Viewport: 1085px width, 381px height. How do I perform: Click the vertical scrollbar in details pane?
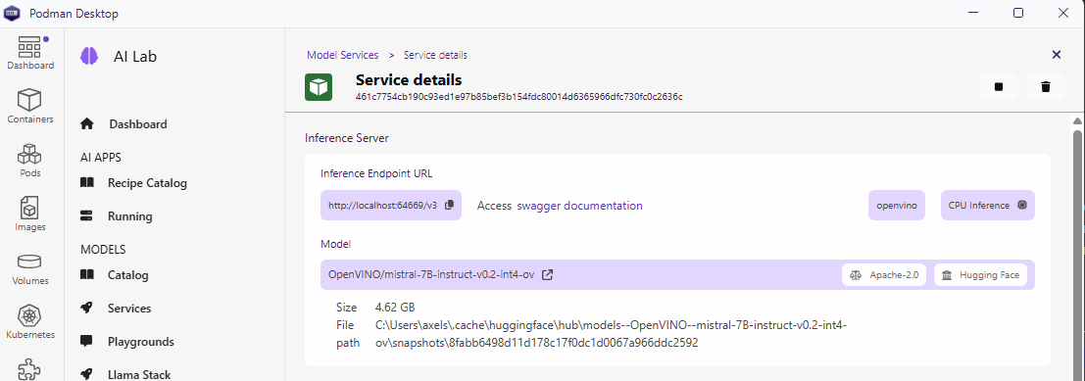[x=1078, y=249]
